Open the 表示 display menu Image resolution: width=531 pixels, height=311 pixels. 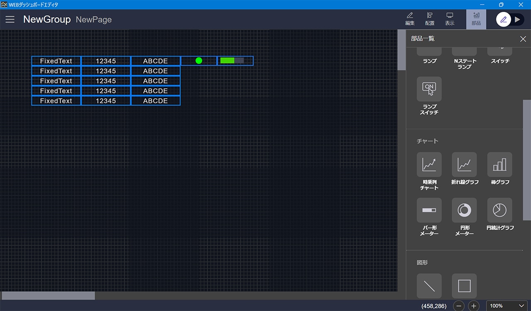(450, 19)
